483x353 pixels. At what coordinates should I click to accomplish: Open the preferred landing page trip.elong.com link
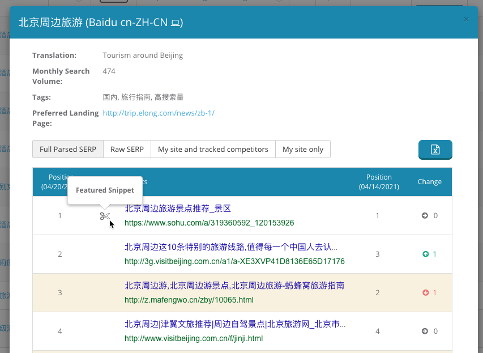[157, 113]
